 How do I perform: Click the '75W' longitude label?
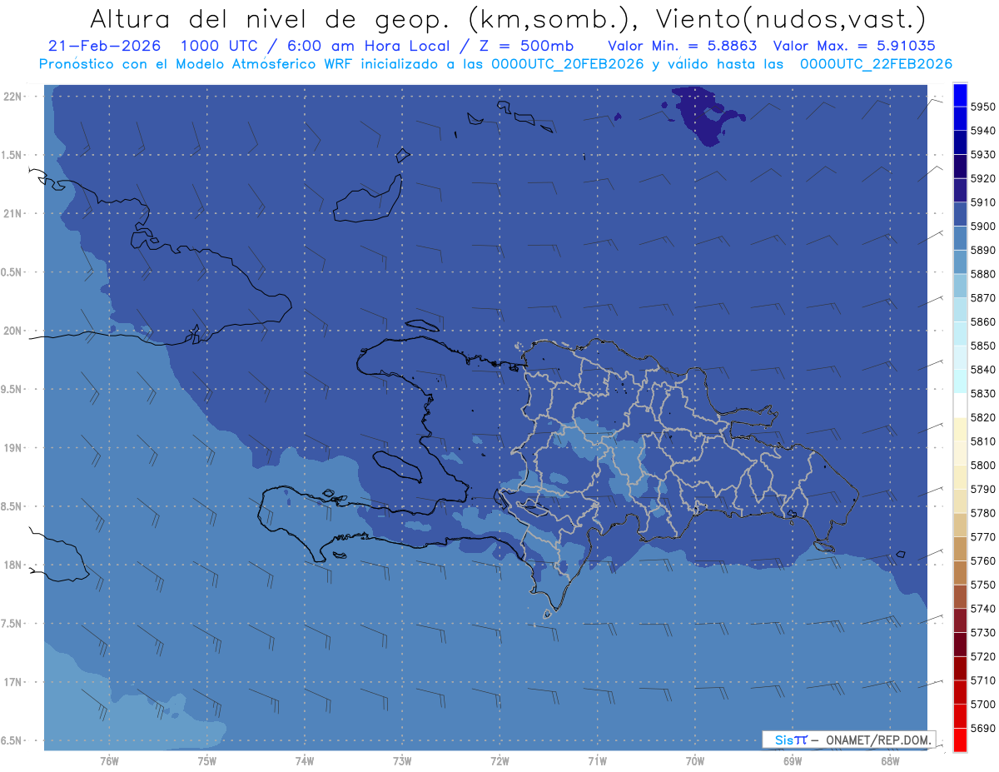[x=206, y=761]
